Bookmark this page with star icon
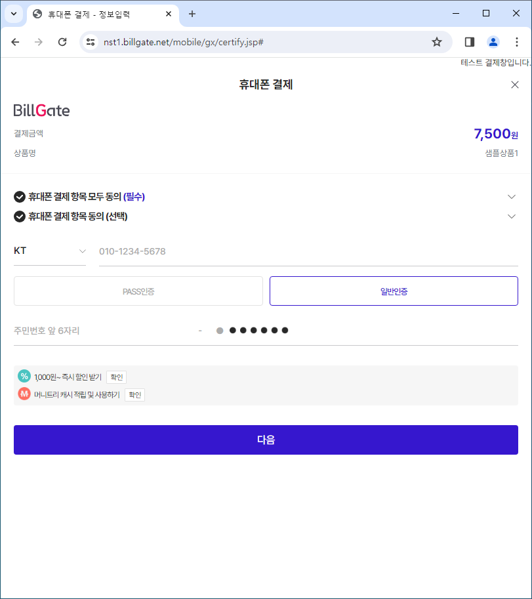Screen dimensions: 532x599 pos(436,42)
